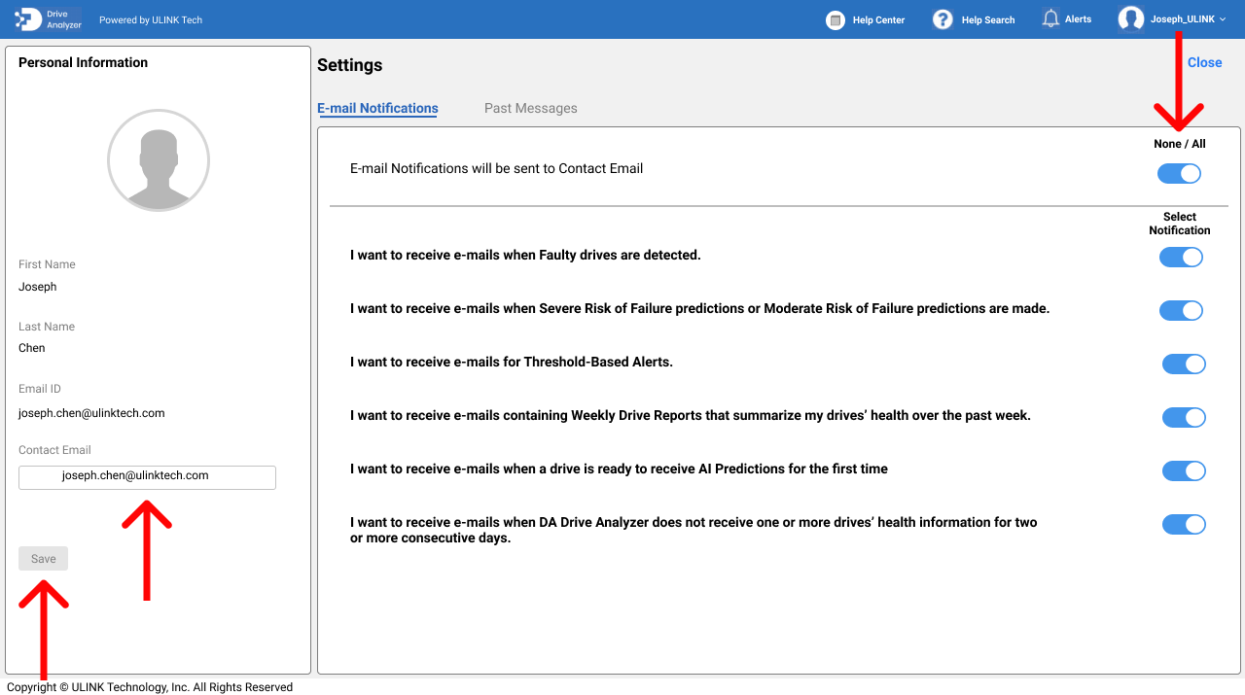1245x695 pixels.
Task: Open the Help Center icon
Action: (835, 19)
